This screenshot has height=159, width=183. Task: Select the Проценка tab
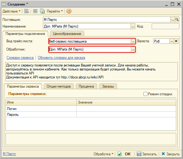pos(86,86)
